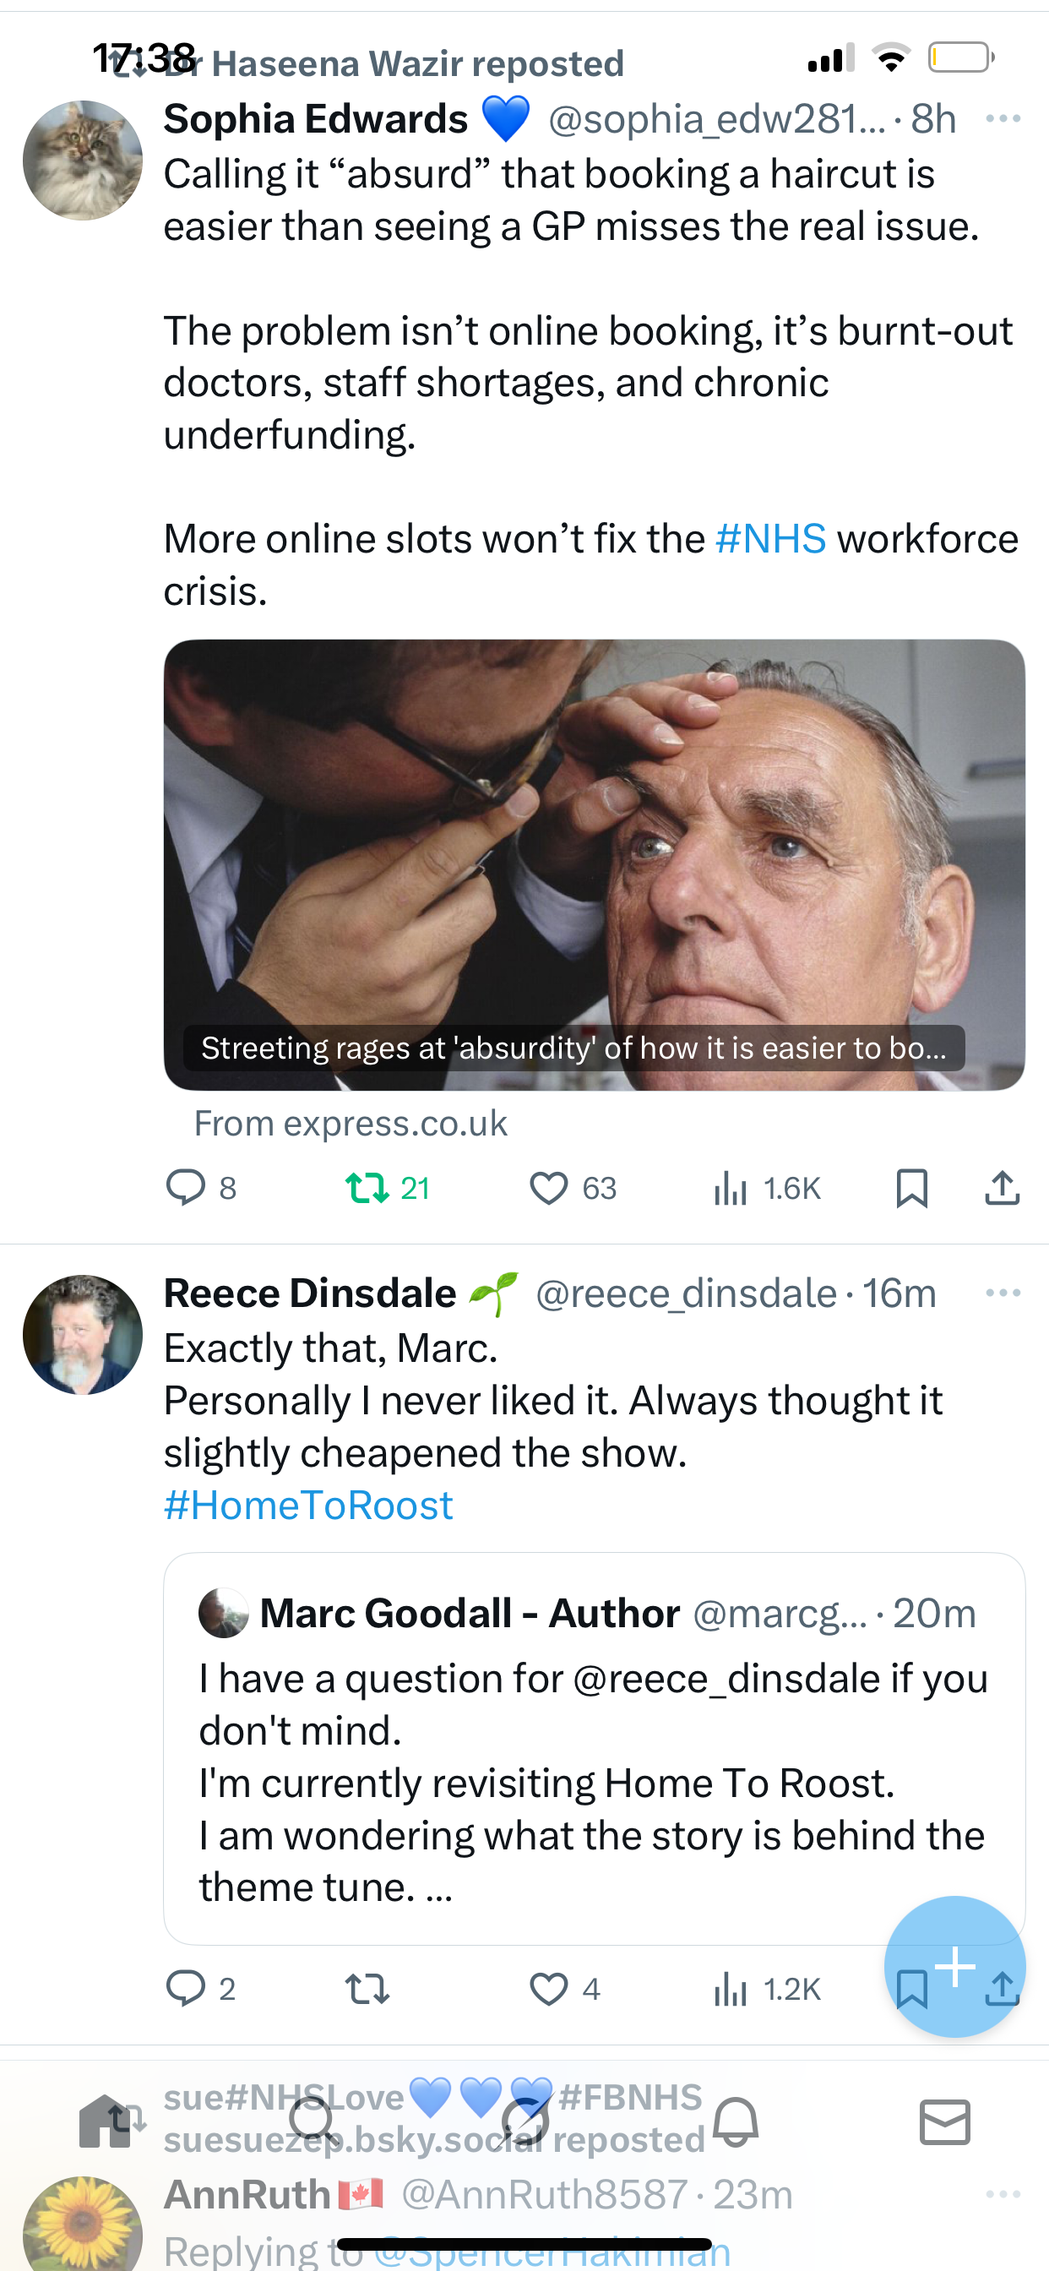Like Reece Dinsdale's tweet
Viewport: 1049px width, 2271px height.
point(548,1988)
